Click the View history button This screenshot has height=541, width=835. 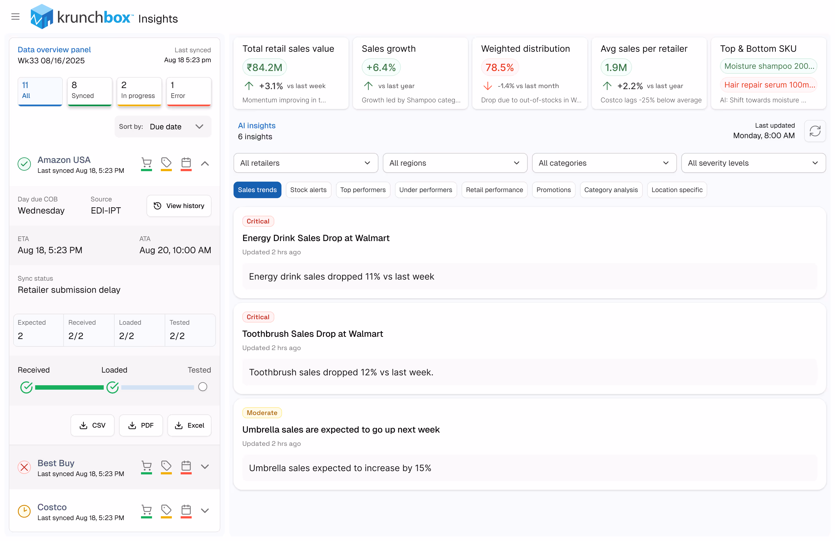pos(179,206)
